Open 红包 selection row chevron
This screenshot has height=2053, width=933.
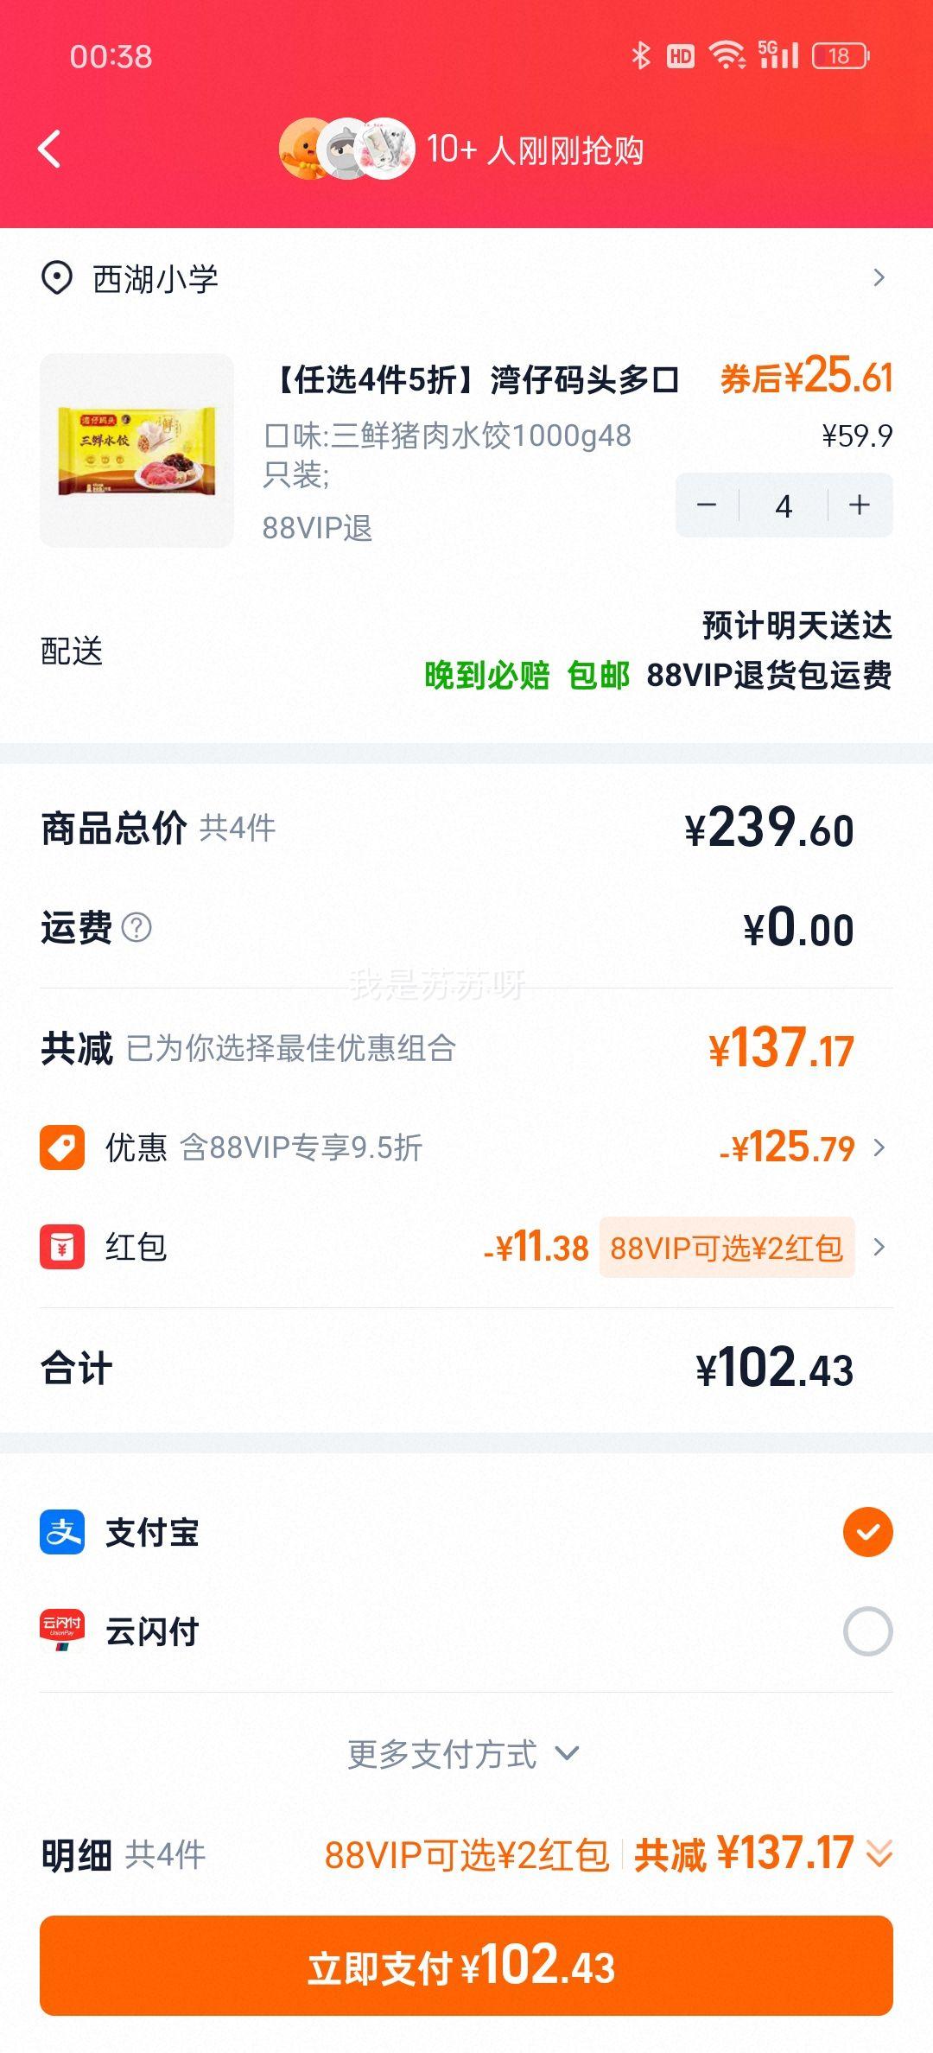tap(879, 1247)
